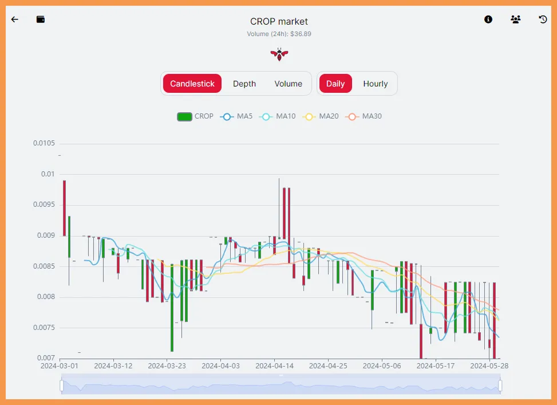The width and height of the screenshot is (557, 405).
Task: Click the 0.01 price axis label
Action: [48, 174]
